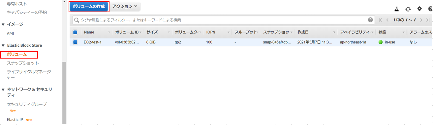The height and width of the screenshot is (125, 433).
Task: Go to next page of results
Action: click(x=421, y=20)
